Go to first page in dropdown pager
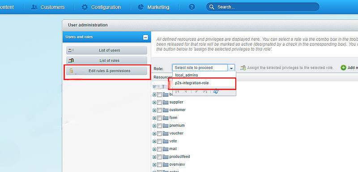This screenshot has width=358, height=172. pos(177,91)
